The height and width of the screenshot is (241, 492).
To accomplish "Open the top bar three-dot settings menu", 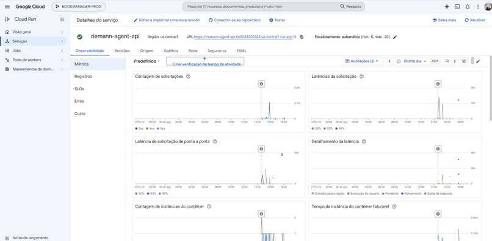I will click(478, 7).
